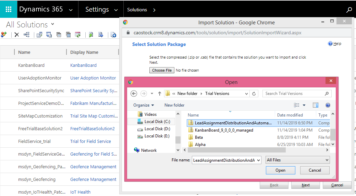Select Local Disk (D:) in navigation pane

pyautogui.click(x=154, y=129)
